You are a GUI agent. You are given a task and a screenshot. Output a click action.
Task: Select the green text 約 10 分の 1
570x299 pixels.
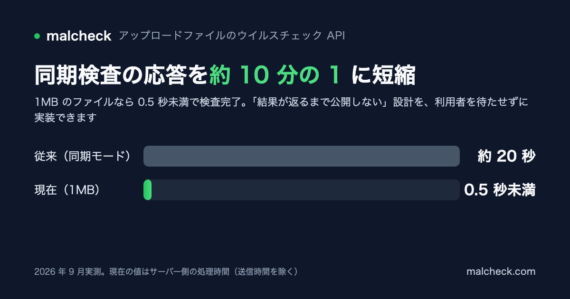(275, 75)
